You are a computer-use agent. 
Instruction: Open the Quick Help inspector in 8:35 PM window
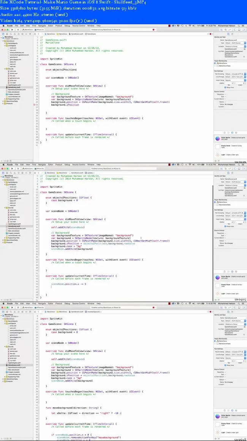232,173
